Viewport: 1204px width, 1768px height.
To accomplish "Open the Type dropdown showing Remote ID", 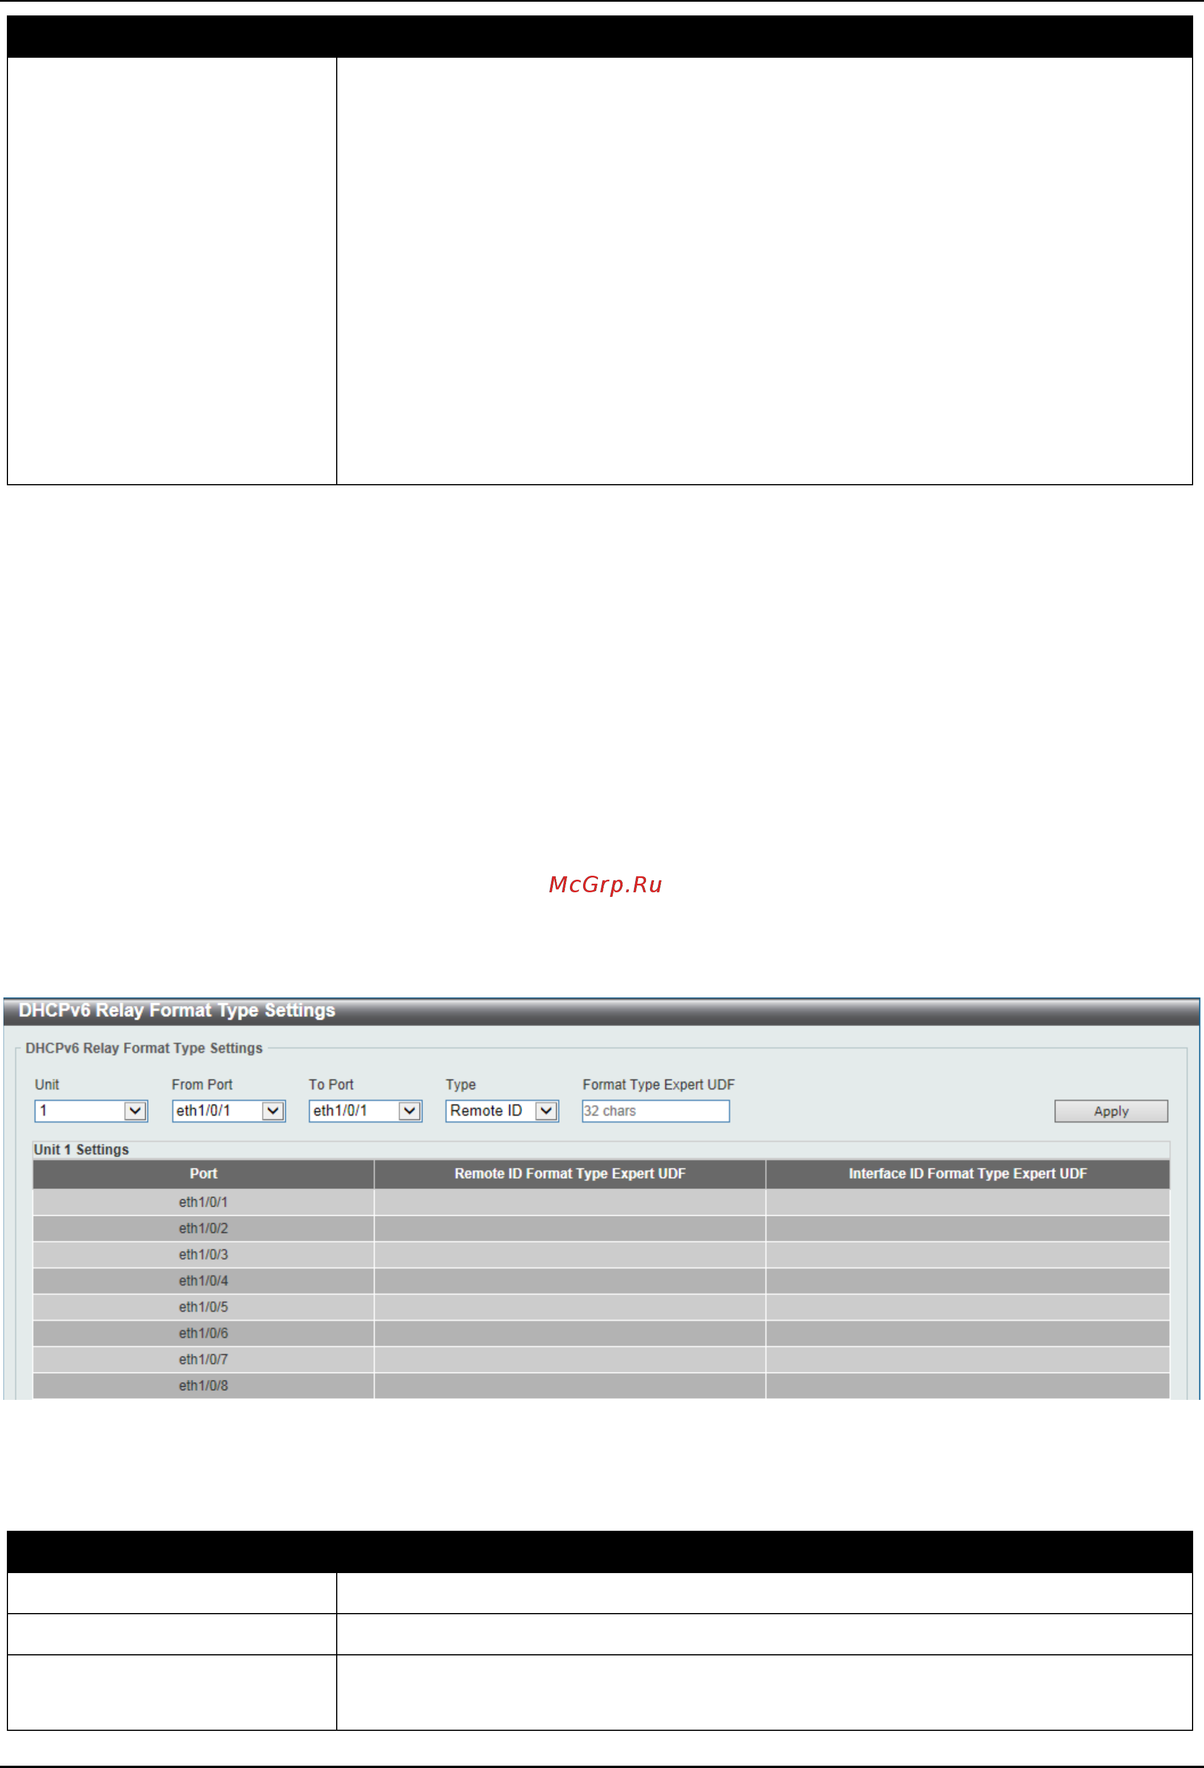I will pos(503,1111).
